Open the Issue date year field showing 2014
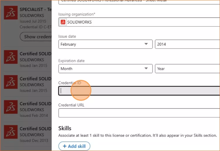 (188, 44)
